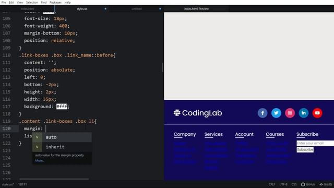
Task: Click the CRLF line ending indicator
Action: point(272,184)
